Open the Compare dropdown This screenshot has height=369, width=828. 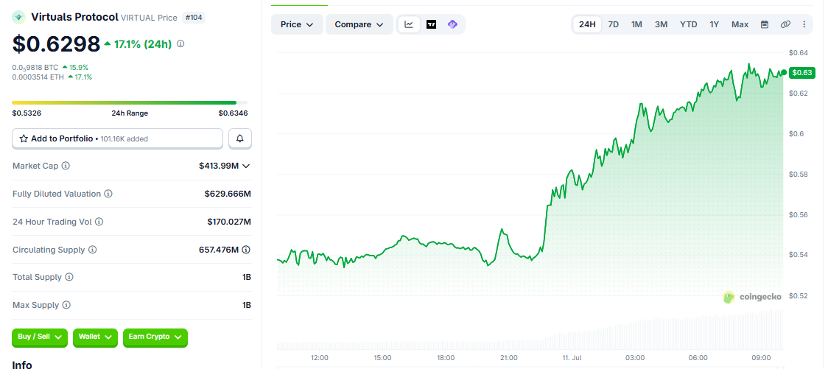tap(359, 24)
